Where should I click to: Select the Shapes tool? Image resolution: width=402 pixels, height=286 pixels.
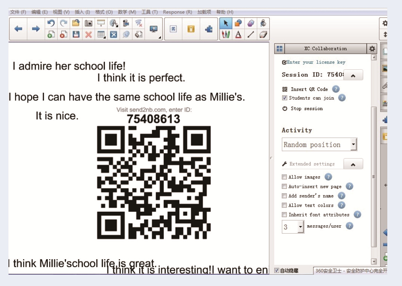point(239,23)
